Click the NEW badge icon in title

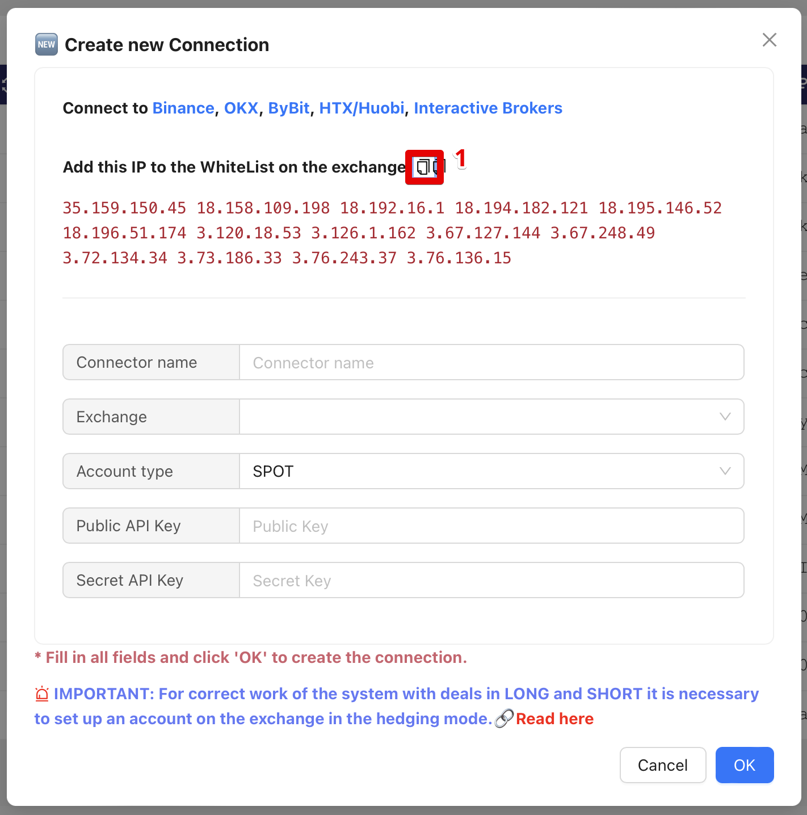point(47,44)
